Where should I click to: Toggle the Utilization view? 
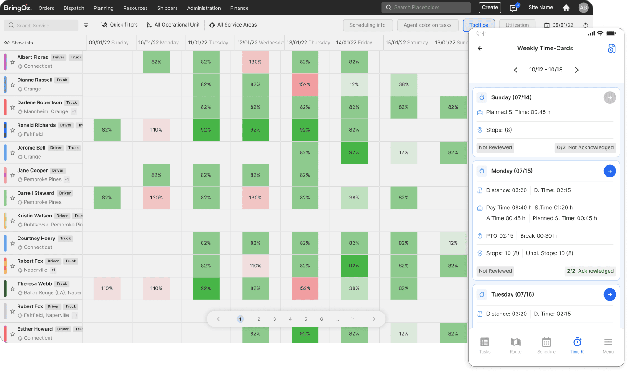point(517,26)
